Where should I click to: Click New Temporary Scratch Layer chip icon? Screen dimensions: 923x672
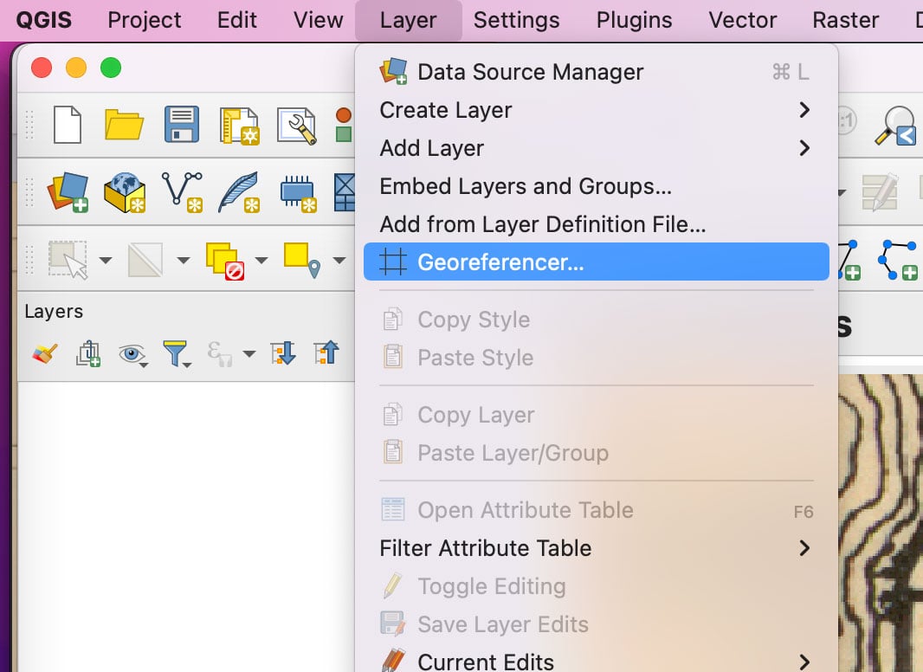(299, 193)
